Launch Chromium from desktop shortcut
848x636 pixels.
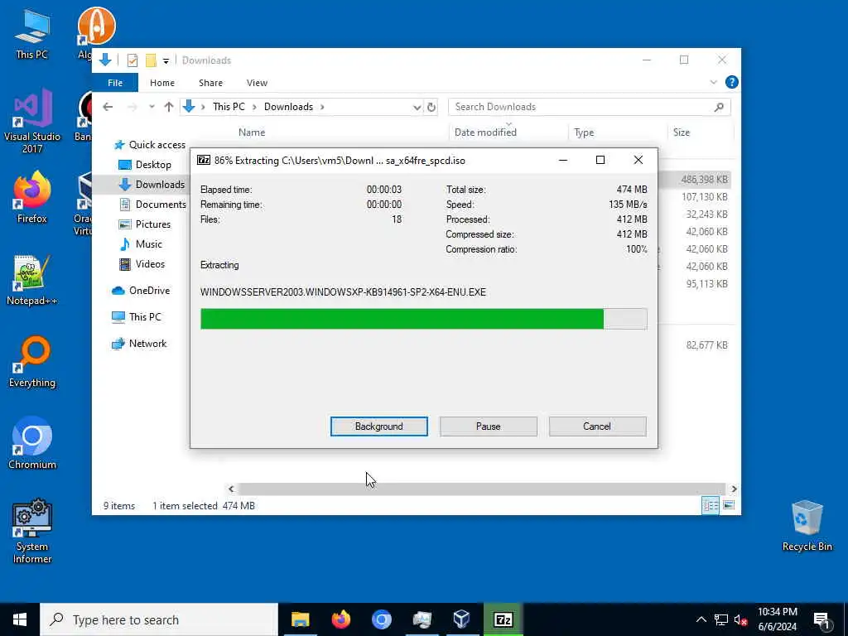click(x=32, y=444)
